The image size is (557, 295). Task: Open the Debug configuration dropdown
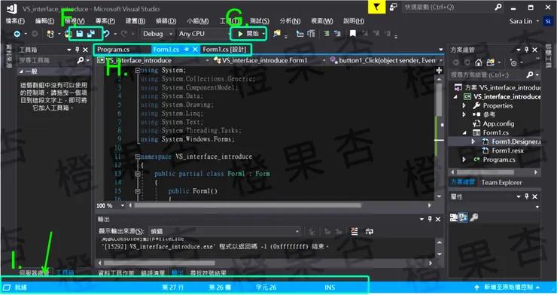tap(157, 34)
